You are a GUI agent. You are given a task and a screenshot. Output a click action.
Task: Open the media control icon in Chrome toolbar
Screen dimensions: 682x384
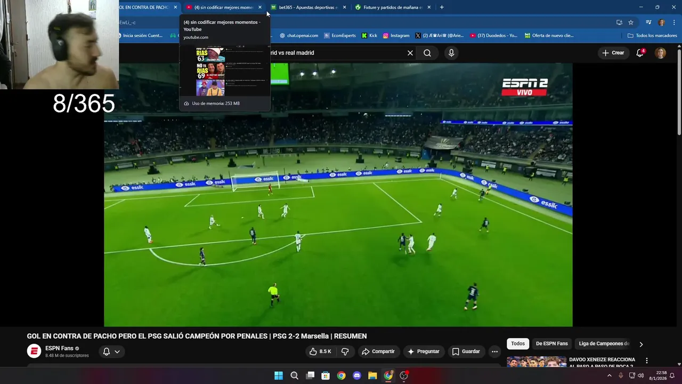click(648, 22)
